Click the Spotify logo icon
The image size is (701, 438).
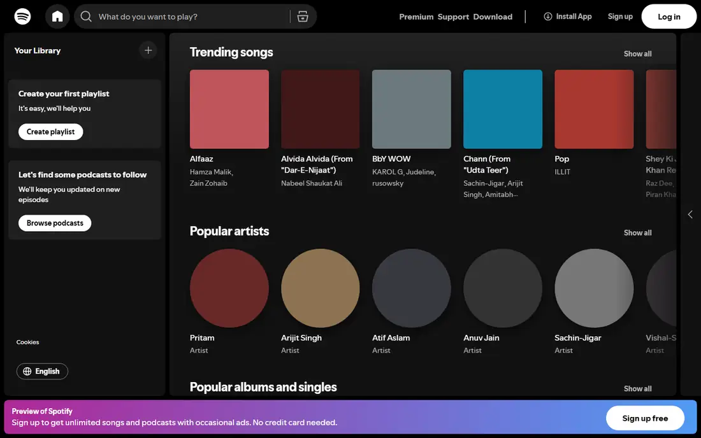(x=22, y=17)
